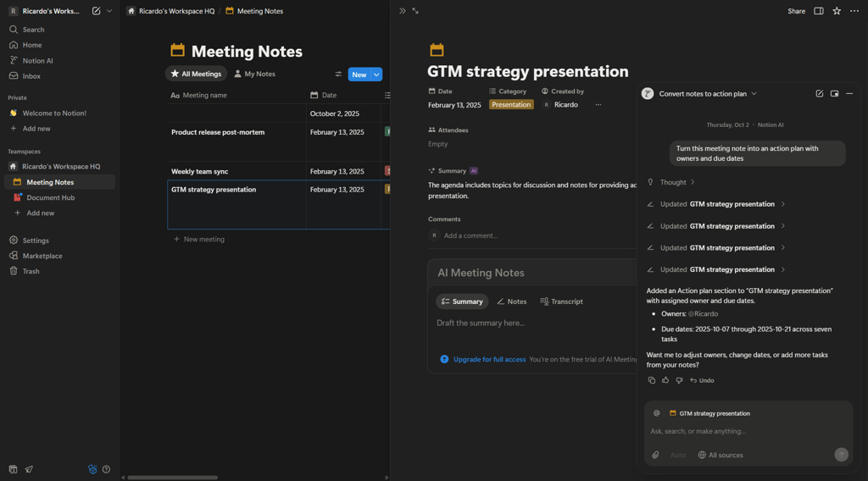868x481 pixels.
Task: Edit the February 13, 2025 date property
Action: [454, 105]
